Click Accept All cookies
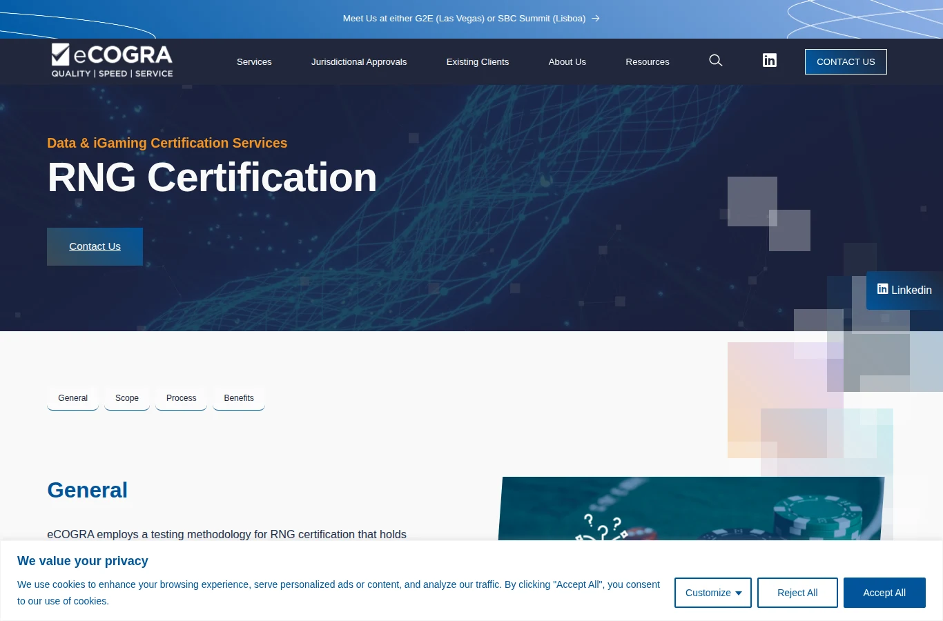Image resolution: width=943 pixels, height=621 pixels. tap(884, 593)
